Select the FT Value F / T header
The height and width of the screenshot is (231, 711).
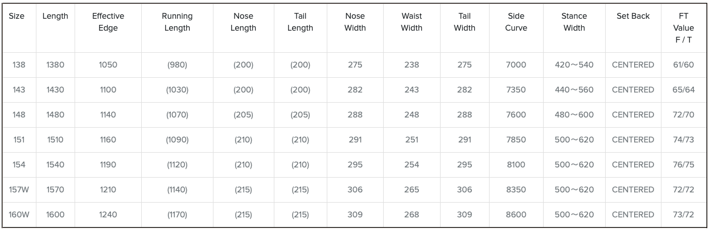coord(683,28)
